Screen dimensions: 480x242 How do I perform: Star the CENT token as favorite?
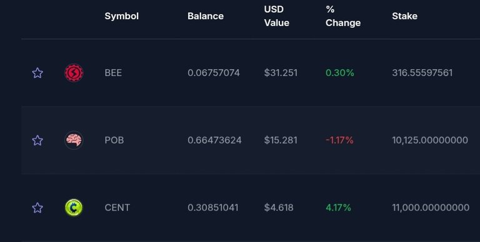tap(37, 208)
